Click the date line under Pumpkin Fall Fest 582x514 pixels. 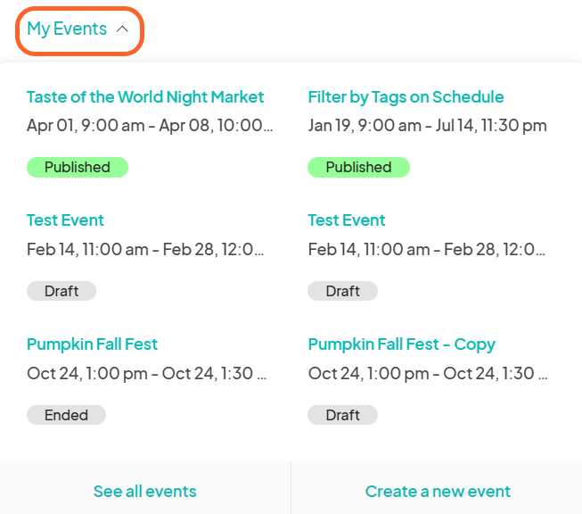coord(146,374)
